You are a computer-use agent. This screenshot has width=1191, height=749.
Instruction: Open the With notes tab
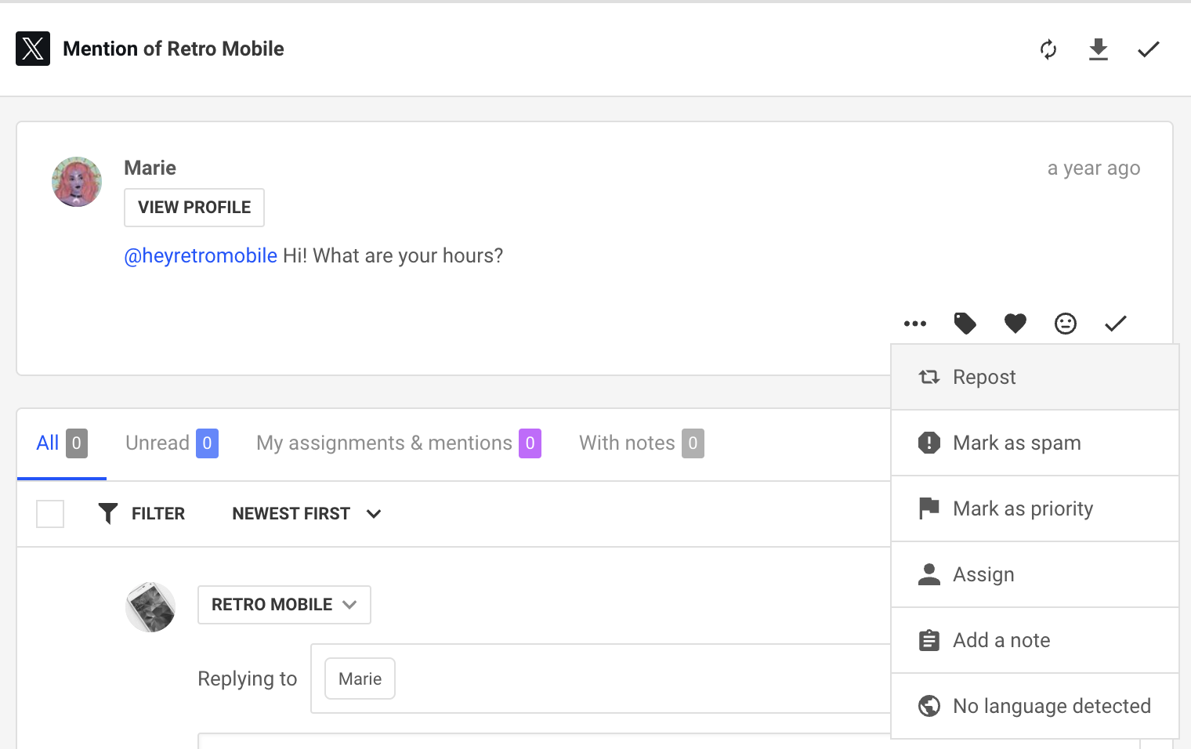click(x=642, y=443)
